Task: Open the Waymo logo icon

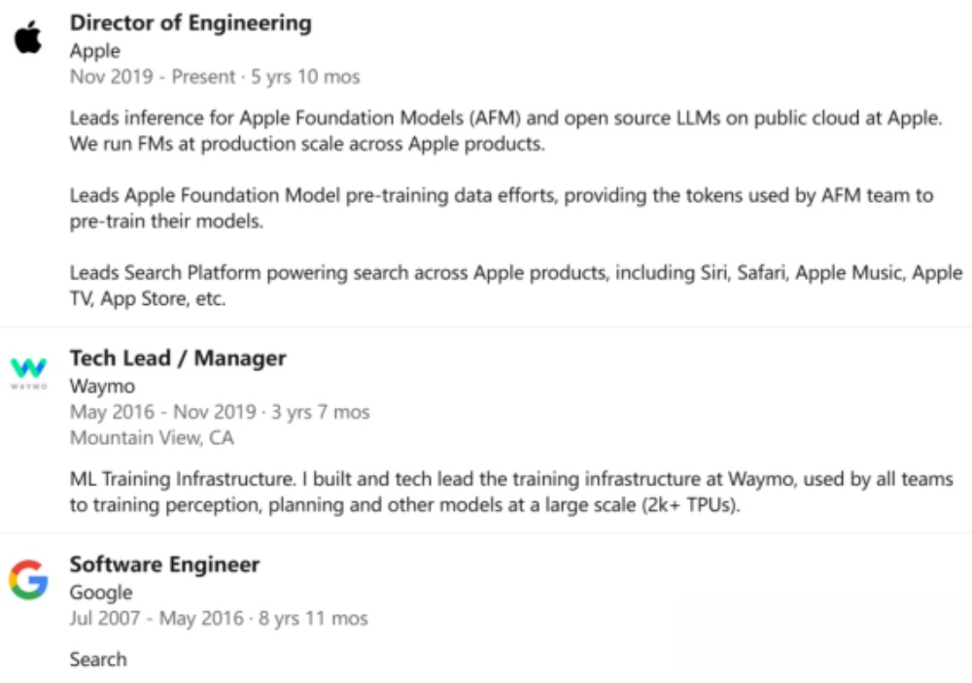Action: click(x=28, y=371)
